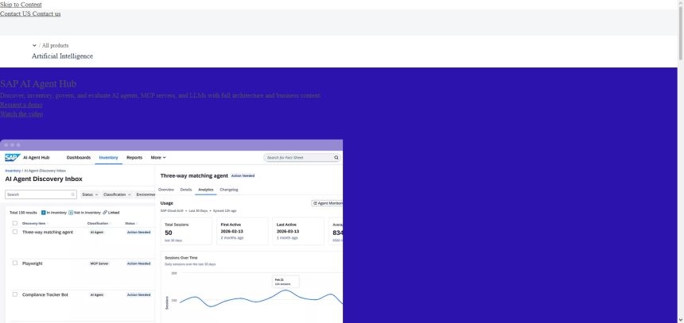Viewport: 684px width, 323px height.
Task: Click the Not in Inventory legend icon
Action: point(71,213)
